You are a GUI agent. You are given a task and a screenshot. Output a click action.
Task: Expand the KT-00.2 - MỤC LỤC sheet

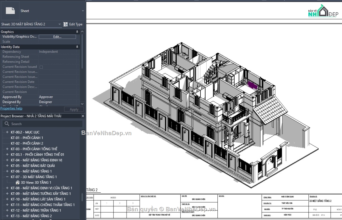pyautogui.click(x=7, y=132)
